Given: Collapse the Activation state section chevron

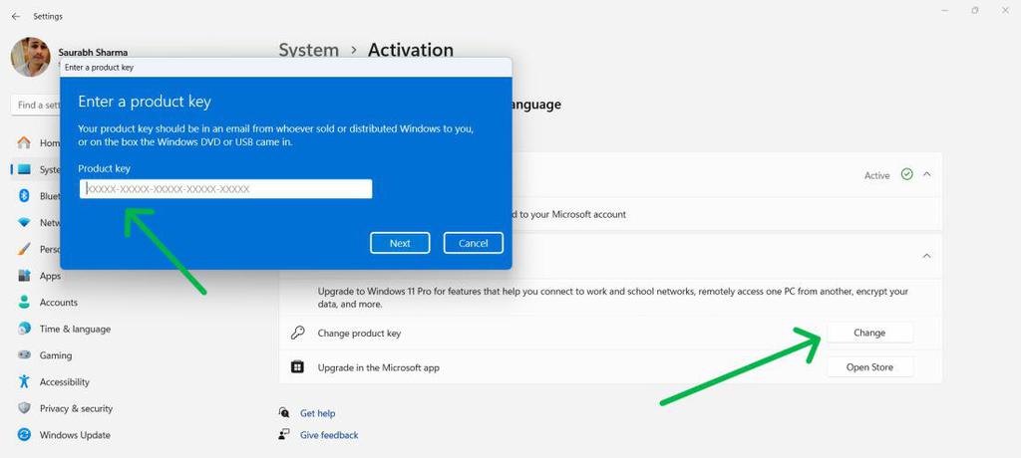Looking at the screenshot, I should (926, 174).
